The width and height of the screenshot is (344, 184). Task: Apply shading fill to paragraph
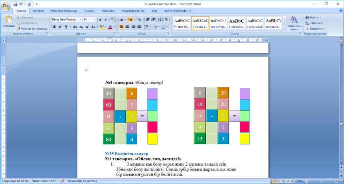pos(154,27)
